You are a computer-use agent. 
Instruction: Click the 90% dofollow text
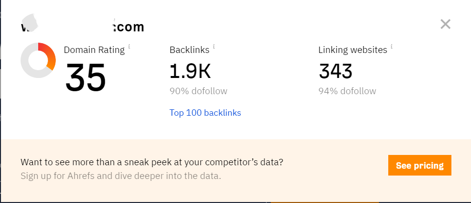point(198,91)
